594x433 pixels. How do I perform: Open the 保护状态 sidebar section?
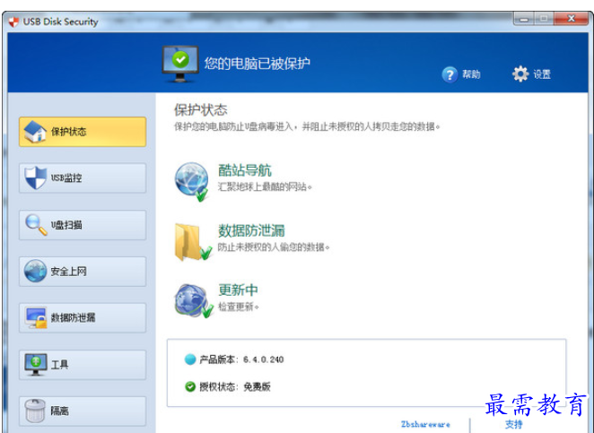(x=83, y=132)
